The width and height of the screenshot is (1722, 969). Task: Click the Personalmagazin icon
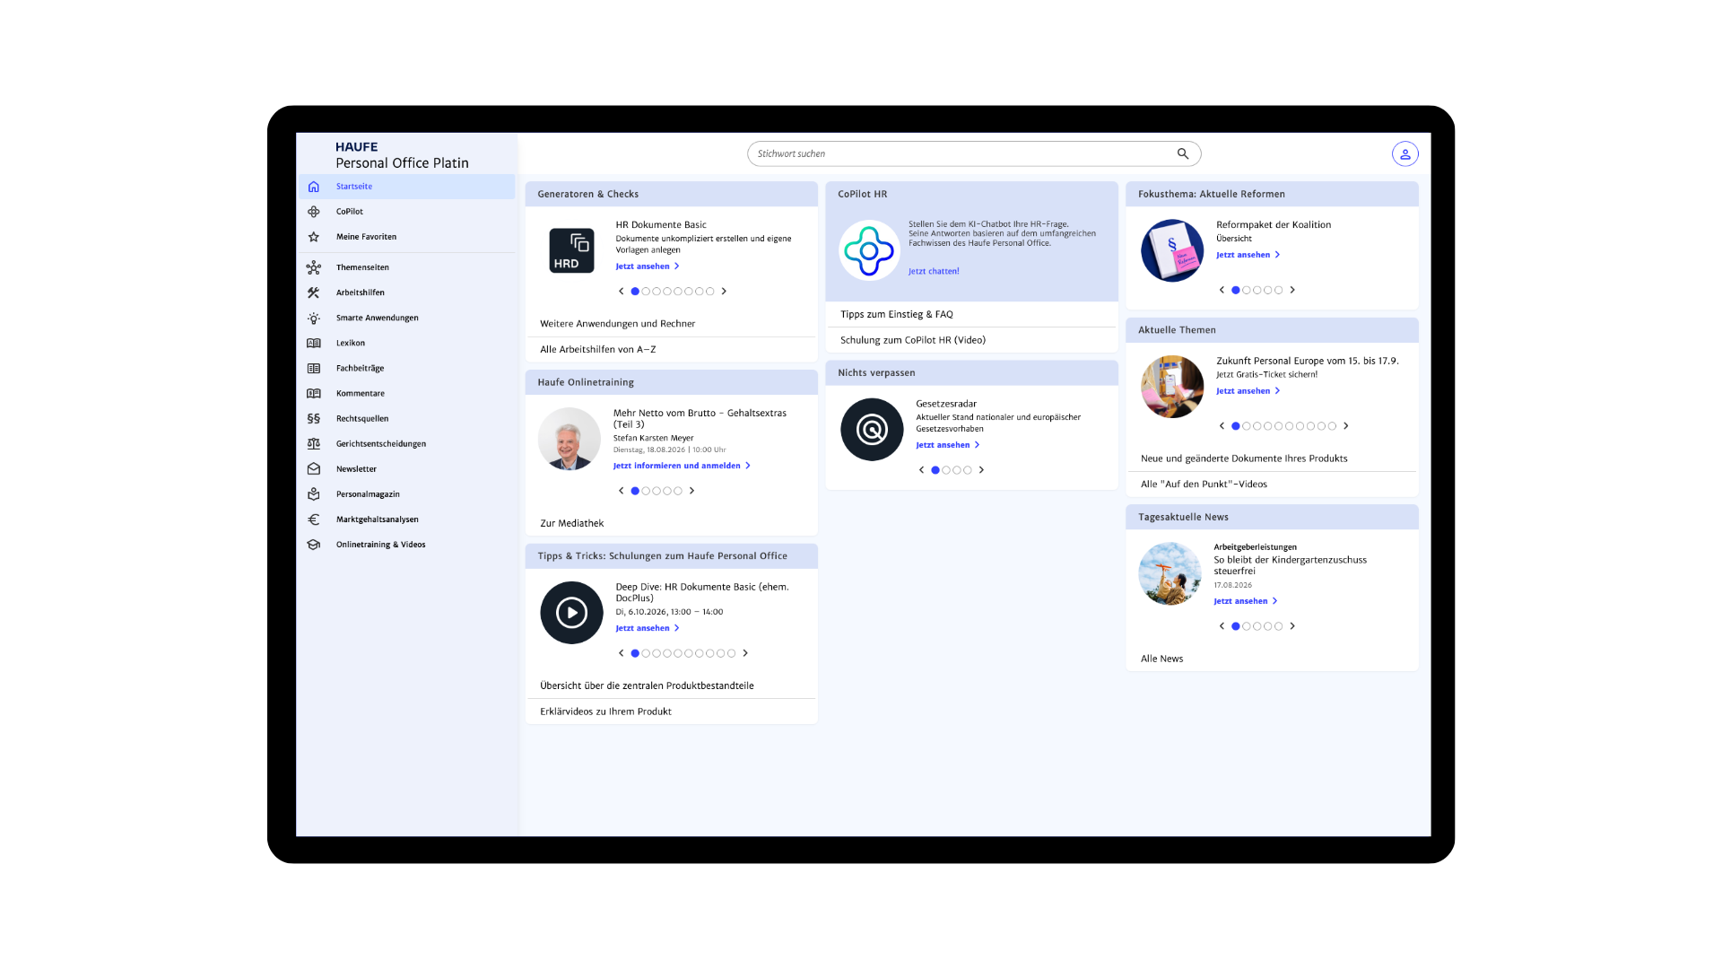[x=313, y=493]
